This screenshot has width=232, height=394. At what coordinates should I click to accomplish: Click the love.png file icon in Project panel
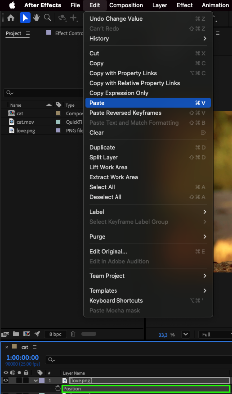click(12, 130)
